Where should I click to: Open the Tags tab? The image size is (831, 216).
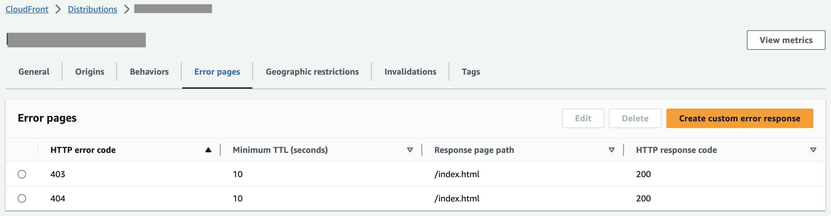[x=471, y=72]
